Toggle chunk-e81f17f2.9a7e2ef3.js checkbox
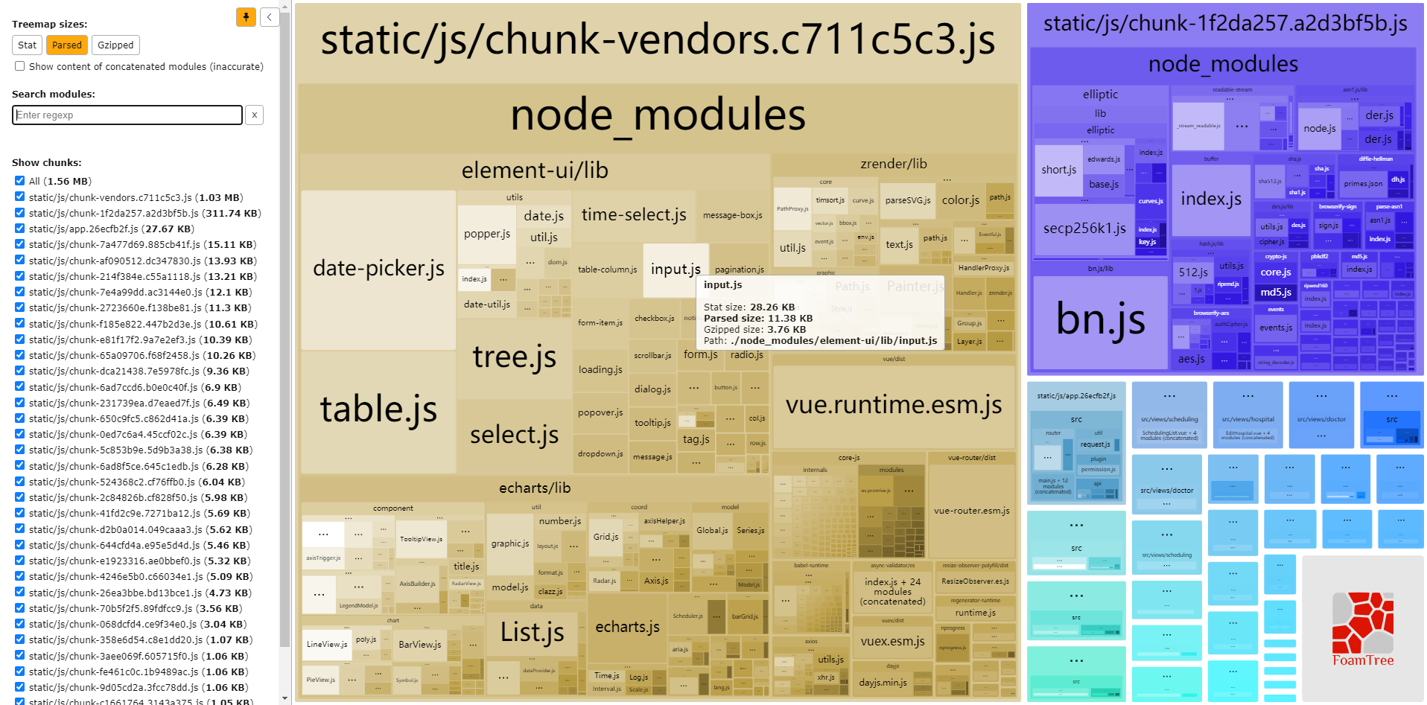Screen dimensions: 1427x705 (x=20, y=339)
